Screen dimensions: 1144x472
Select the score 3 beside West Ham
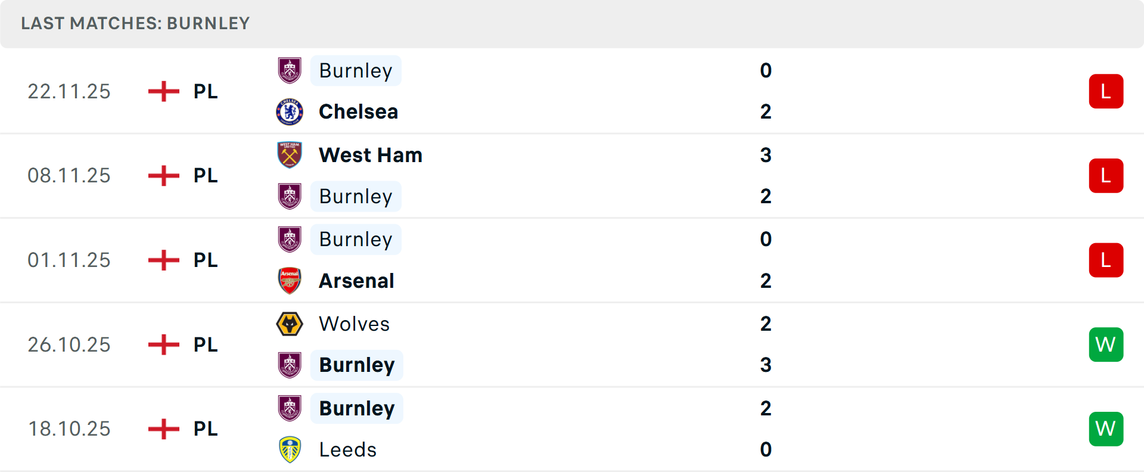(x=766, y=156)
